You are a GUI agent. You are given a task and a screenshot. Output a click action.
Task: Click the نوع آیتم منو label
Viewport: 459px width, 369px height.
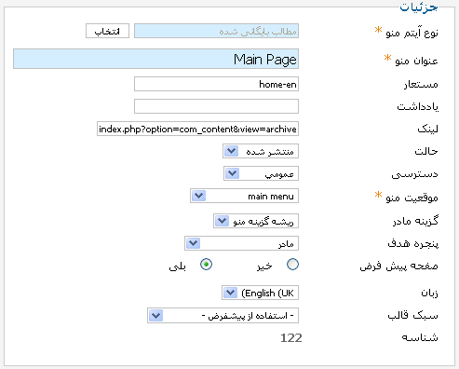point(412,33)
